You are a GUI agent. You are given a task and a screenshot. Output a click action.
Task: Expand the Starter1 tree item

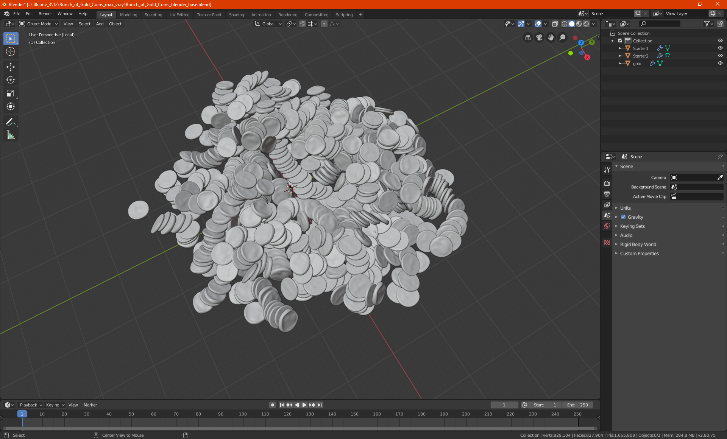620,48
